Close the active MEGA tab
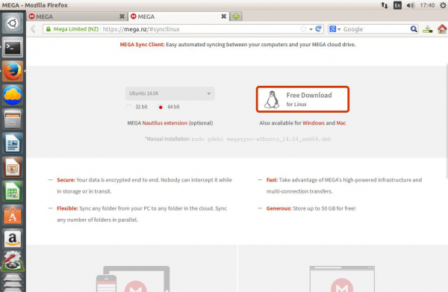 tap(224, 16)
